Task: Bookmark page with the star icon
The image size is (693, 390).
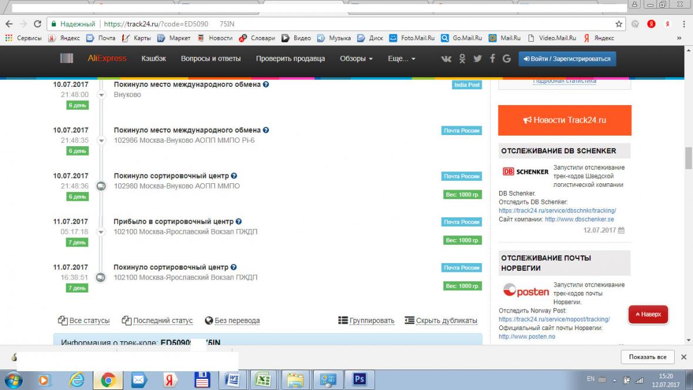Action: click(618, 24)
